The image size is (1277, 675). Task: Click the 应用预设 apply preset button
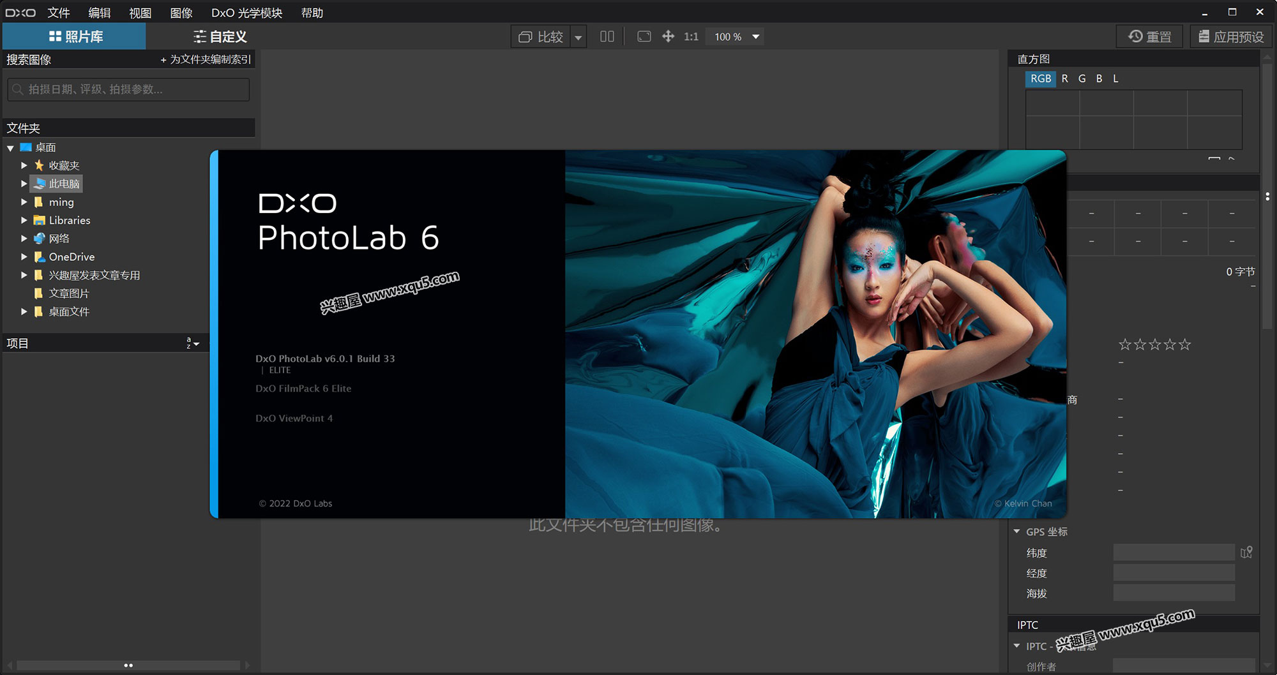[x=1231, y=36]
